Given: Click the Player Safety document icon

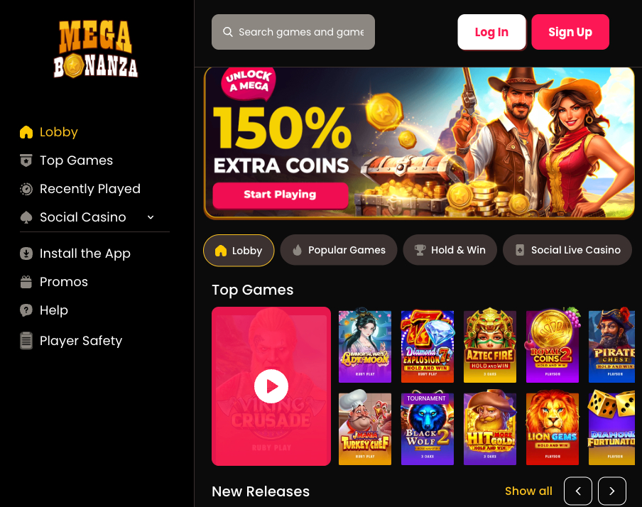Looking at the screenshot, I should tap(26, 341).
